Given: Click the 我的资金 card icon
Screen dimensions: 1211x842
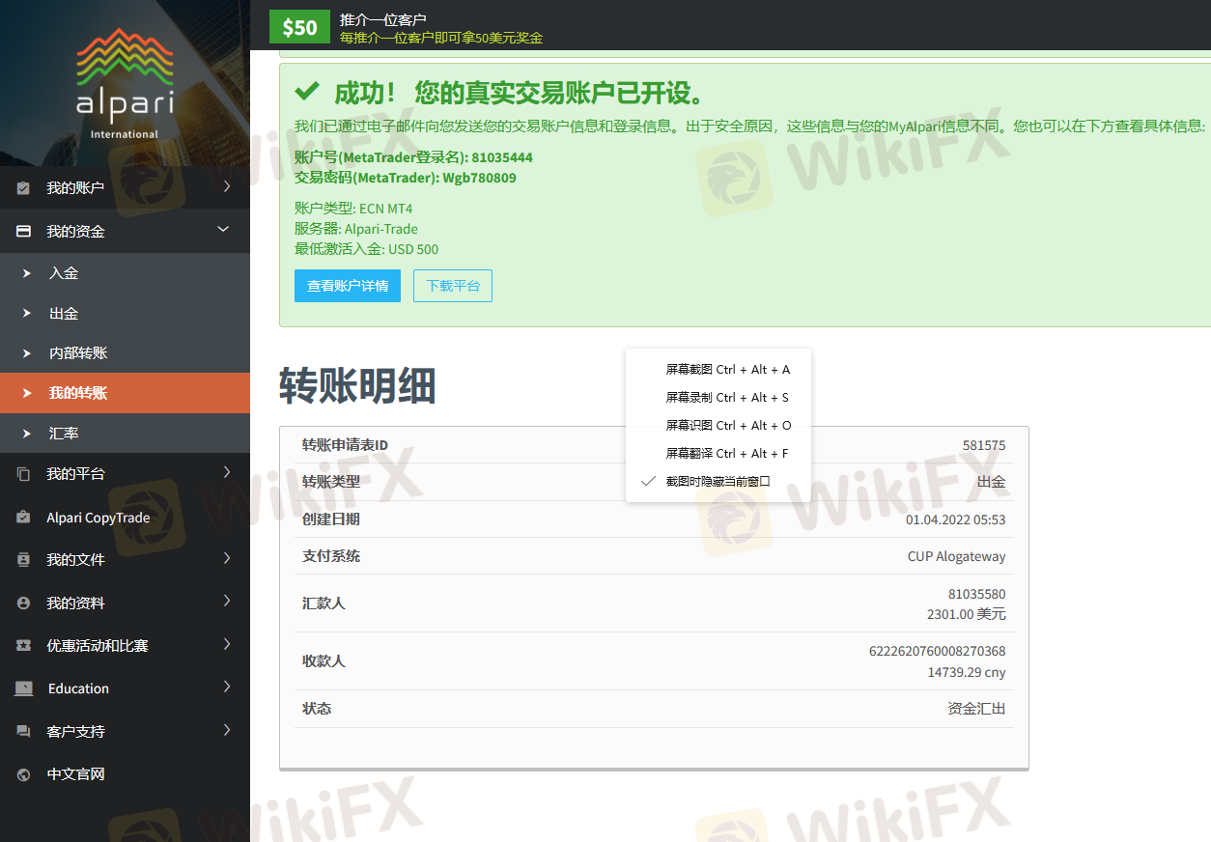Looking at the screenshot, I should coord(24,232).
